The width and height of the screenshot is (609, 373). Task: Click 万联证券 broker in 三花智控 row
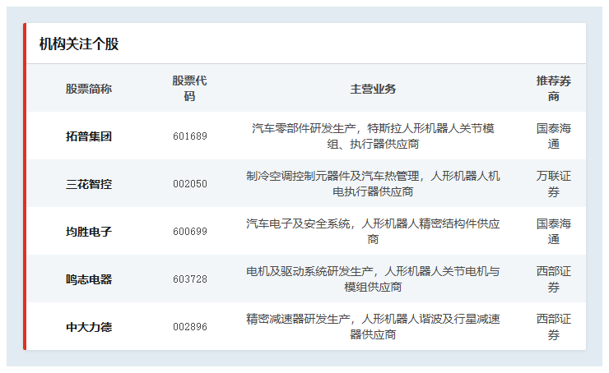click(x=554, y=184)
